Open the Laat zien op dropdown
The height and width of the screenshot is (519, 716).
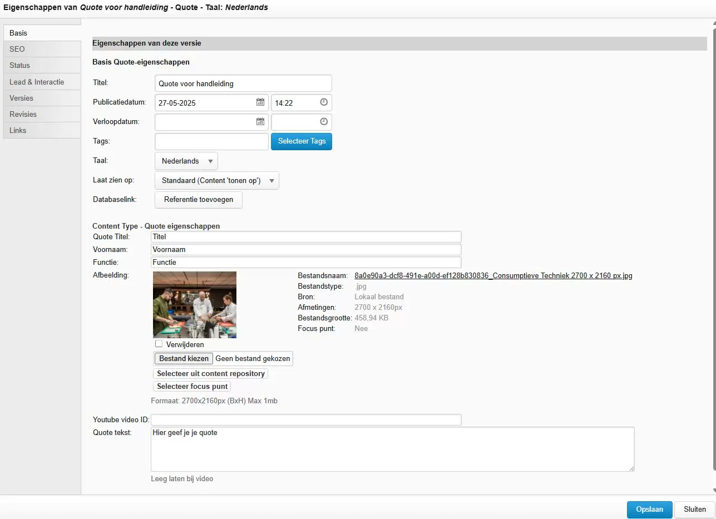217,180
